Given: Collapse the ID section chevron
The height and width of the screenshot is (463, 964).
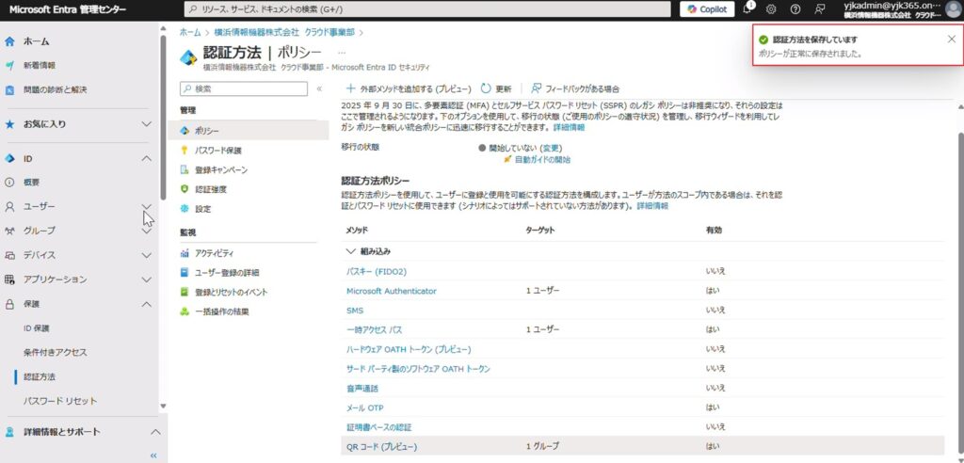Looking at the screenshot, I should [x=146, y=159].
